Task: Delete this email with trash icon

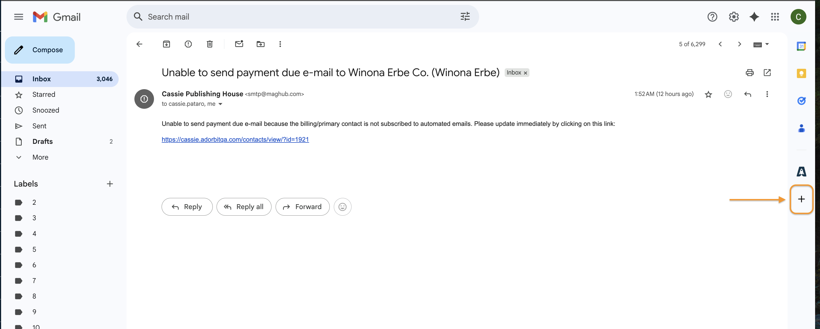Action: coord(209,44)
